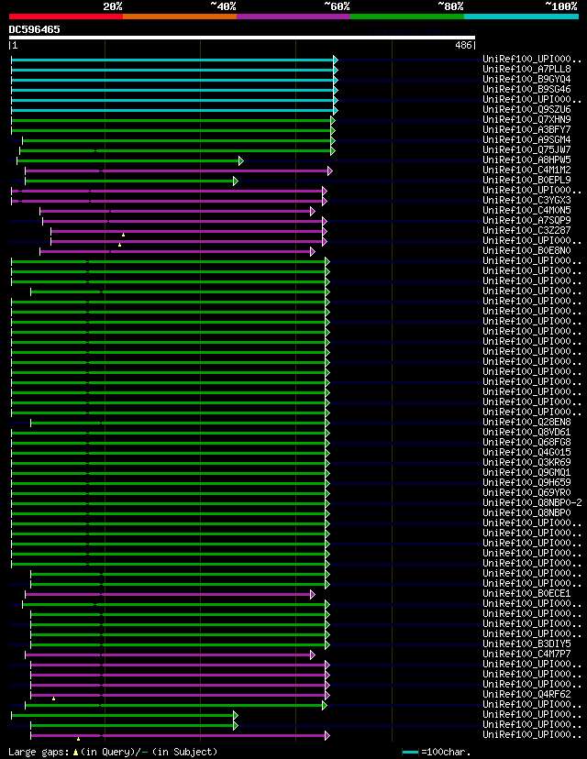Click the yellow gap marker under the Q4RF62 bar

[x=53, y=698]
